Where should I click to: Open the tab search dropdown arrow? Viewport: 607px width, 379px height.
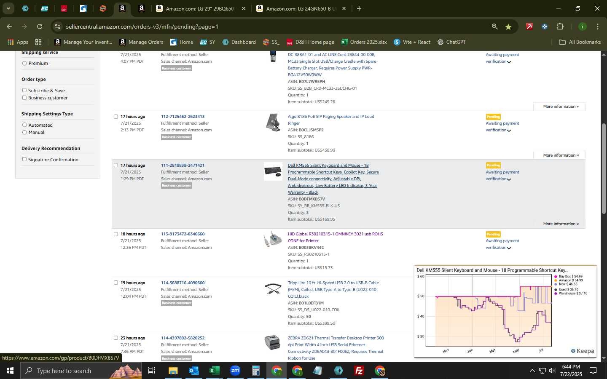(8, 8)
